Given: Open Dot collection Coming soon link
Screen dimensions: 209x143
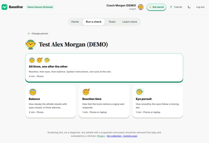Looking at the screenshot, I should [x=122, y=136].
